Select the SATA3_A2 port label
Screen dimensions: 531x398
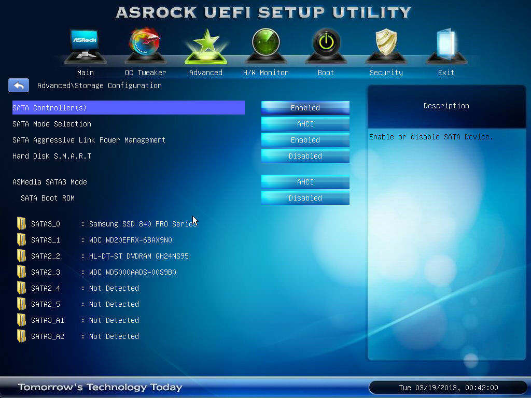tap(47, 336)
